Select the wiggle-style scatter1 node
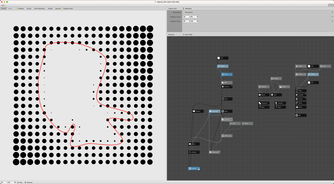334x184 pixels. point(313,75)
